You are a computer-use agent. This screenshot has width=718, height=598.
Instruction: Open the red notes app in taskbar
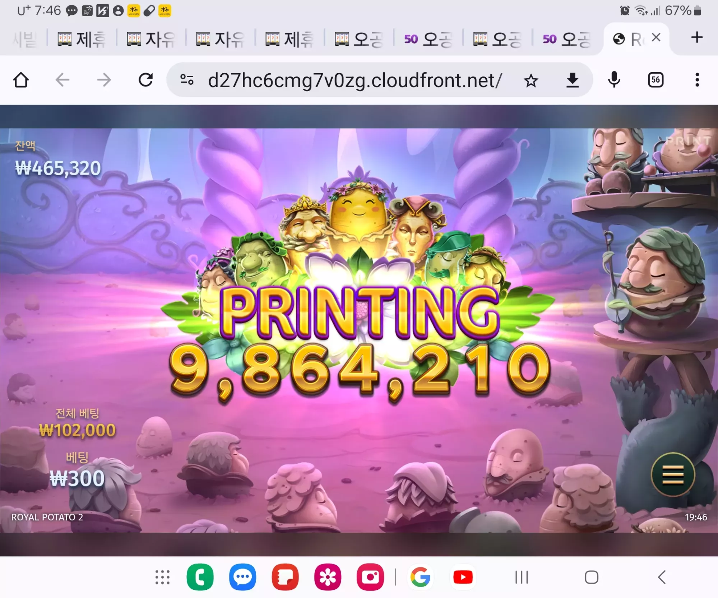[285, 577]
